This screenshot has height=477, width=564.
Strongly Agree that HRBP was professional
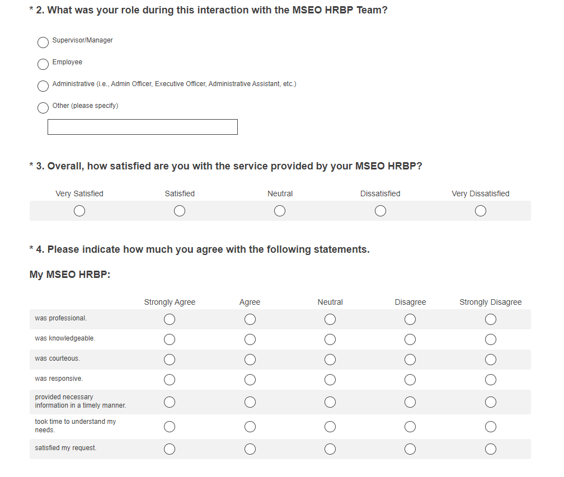(x=170, y=319)
